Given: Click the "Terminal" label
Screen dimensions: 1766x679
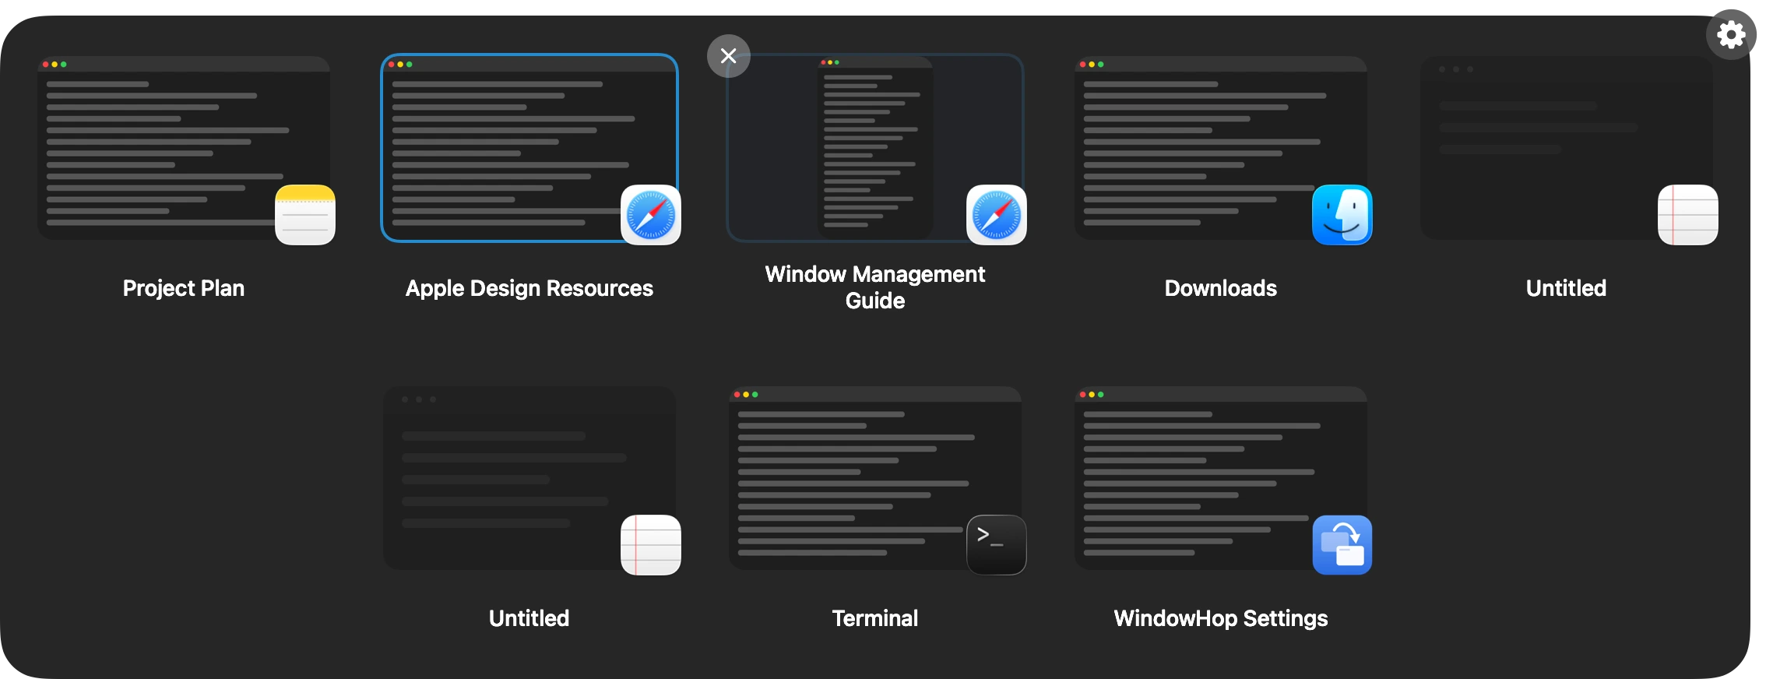Looking at the screenshot, I should [875, 618].
